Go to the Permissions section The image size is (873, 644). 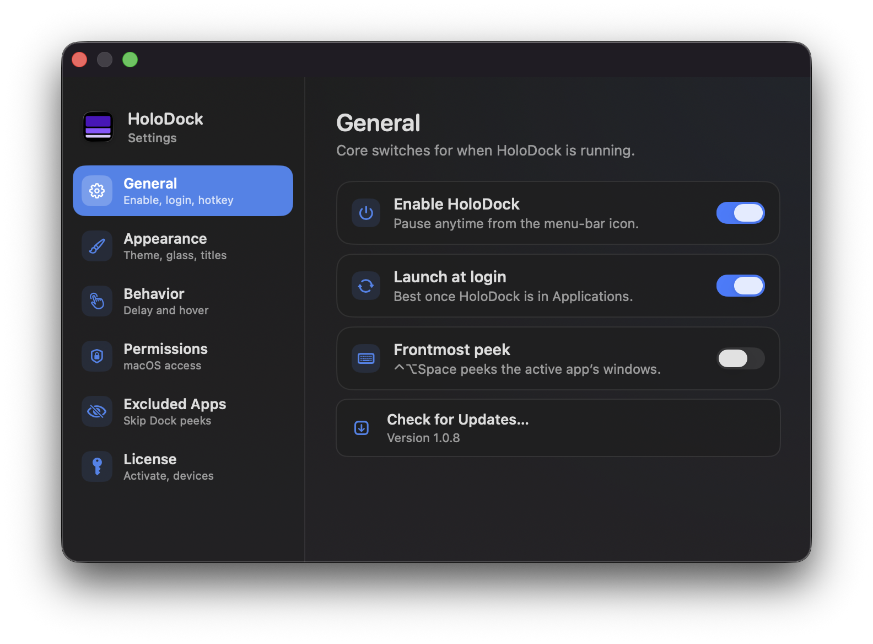[x=183, y=356]
